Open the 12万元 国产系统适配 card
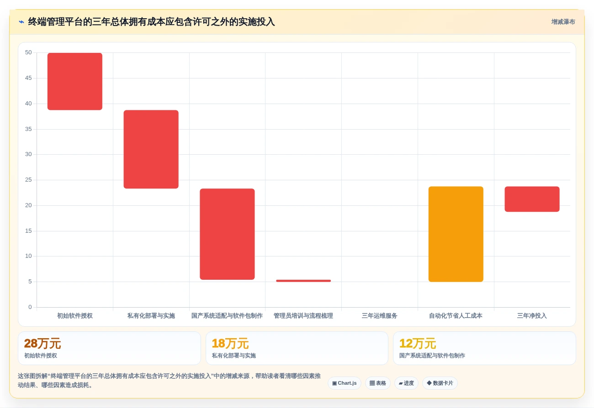Screen dimensions: 594x408 (484, 348)
